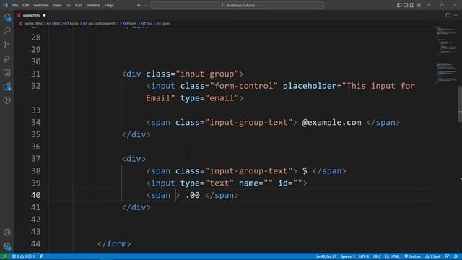Open the activity bar icon below Extensions
The width and height of the screenshot is (462, 260).
[6, 100]
